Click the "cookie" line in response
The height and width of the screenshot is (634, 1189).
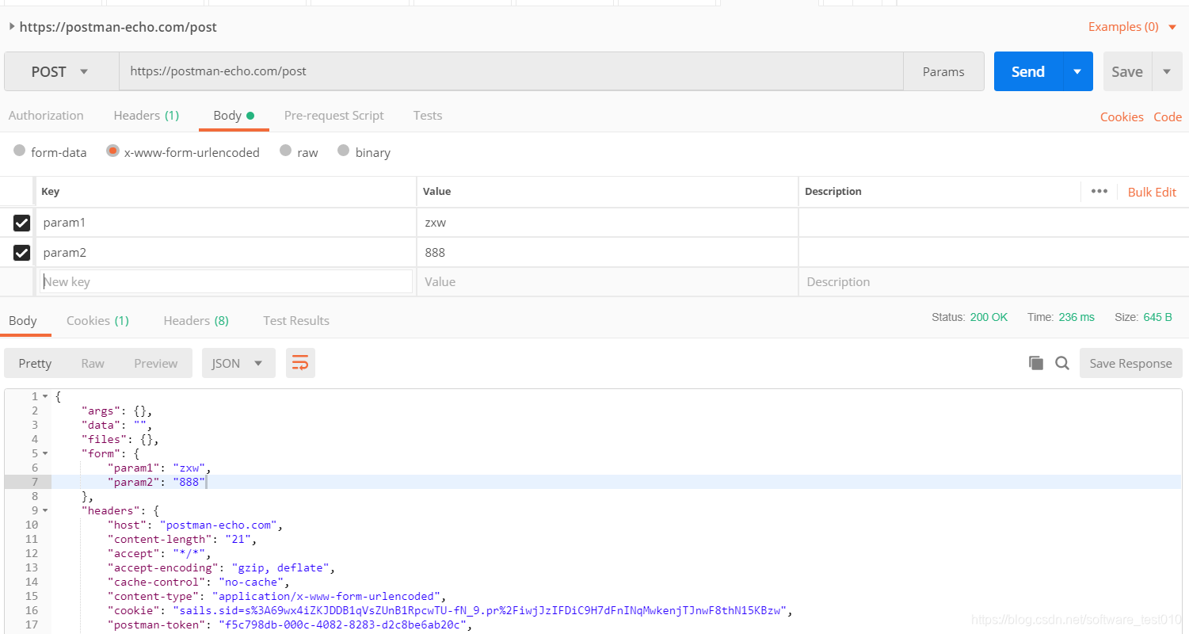coord(450,610)
